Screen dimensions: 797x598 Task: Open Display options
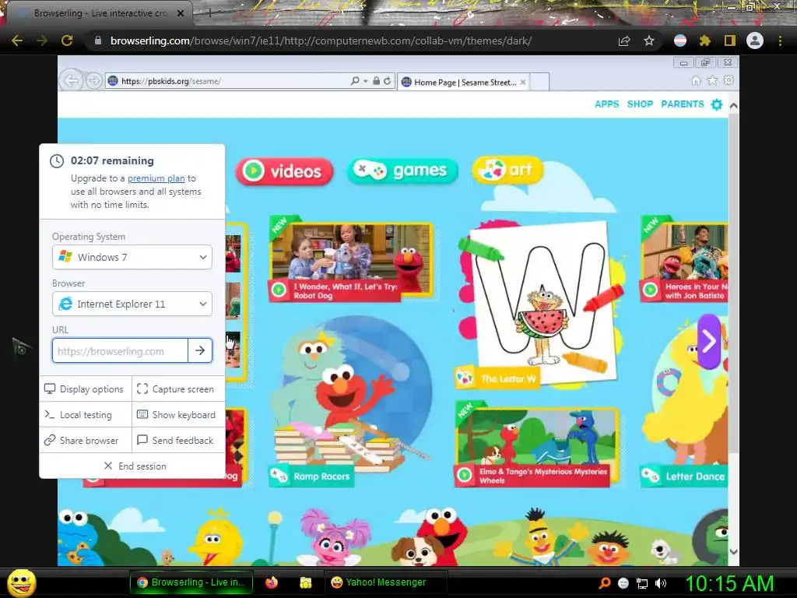[84, 389]
